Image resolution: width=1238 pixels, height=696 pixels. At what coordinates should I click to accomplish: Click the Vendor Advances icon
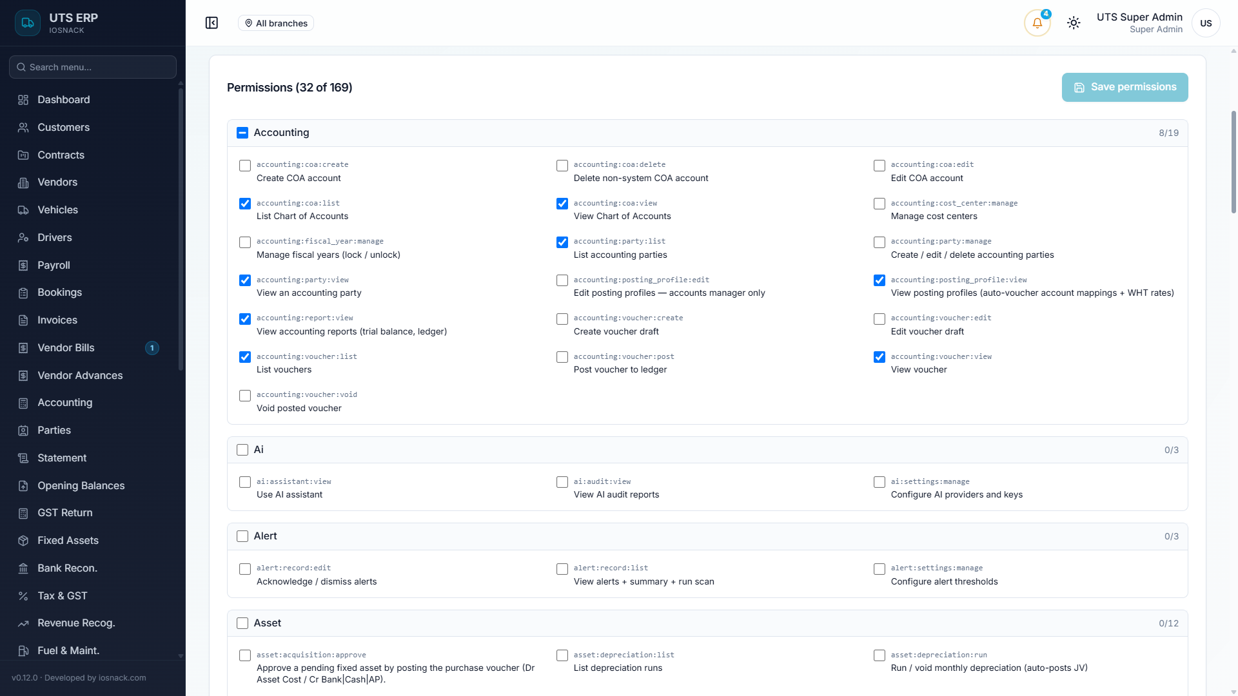coord(23,376)
